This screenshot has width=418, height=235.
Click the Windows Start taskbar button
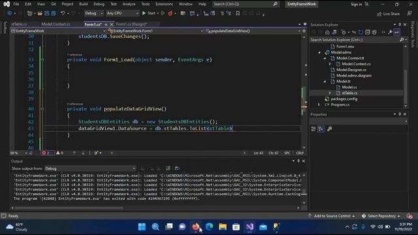[x=142, y=227]
